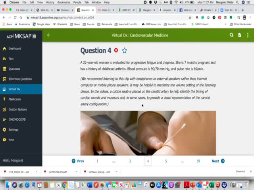Click the carotid exam video thumbnail
Viewport: 254px width, 190px height.
pos(148,133)
